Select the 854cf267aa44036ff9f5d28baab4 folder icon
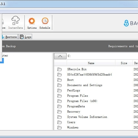138x138 pixels. 59,75
